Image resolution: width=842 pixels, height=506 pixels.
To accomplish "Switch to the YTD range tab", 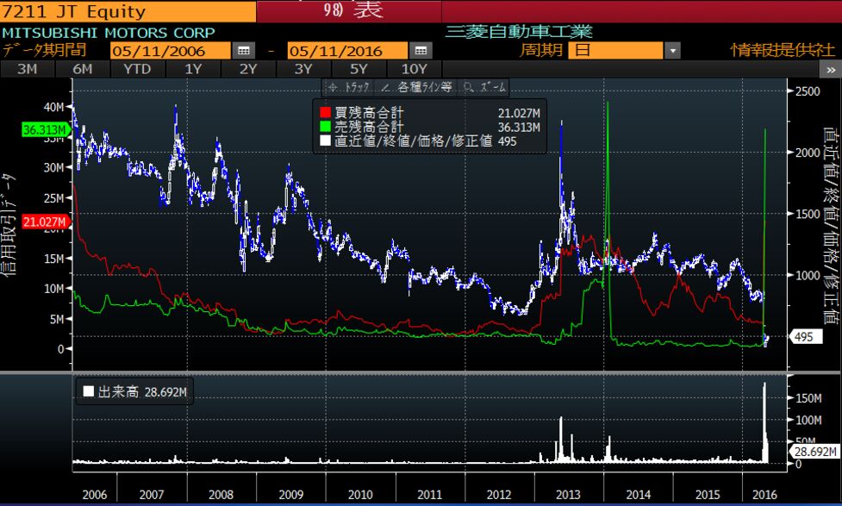I will pos(138,69).
